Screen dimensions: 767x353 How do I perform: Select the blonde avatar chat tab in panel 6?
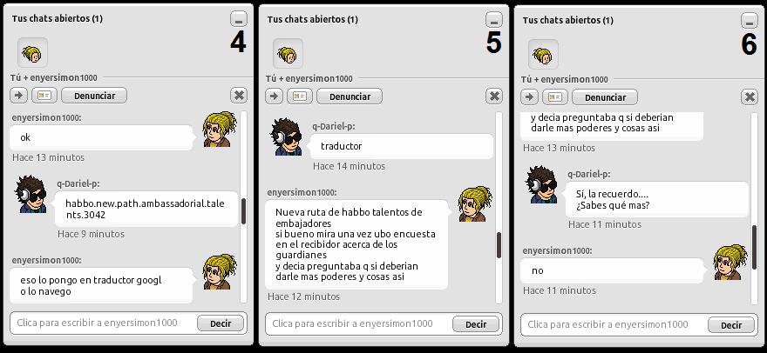click(544, 55)
